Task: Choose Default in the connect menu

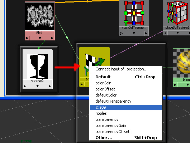Action: [x=126, y=77]
